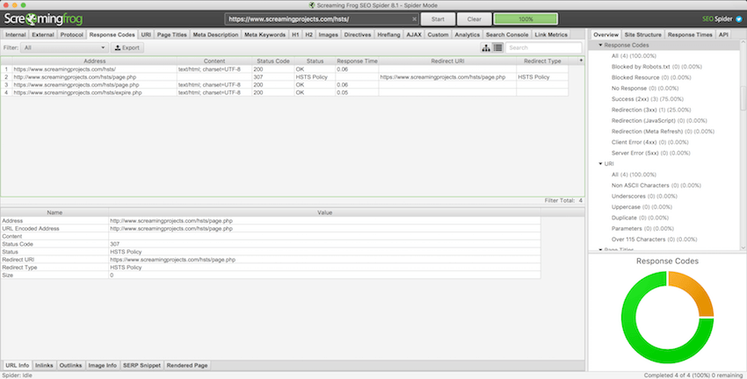The image size is (747, 379).
Task: Open the Analytics tab
Action: coord(467,35)
